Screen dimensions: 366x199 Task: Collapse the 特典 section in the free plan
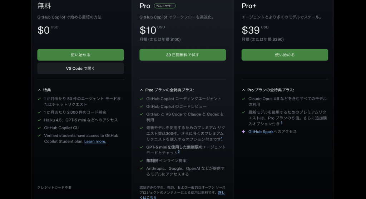coord(39,90)
